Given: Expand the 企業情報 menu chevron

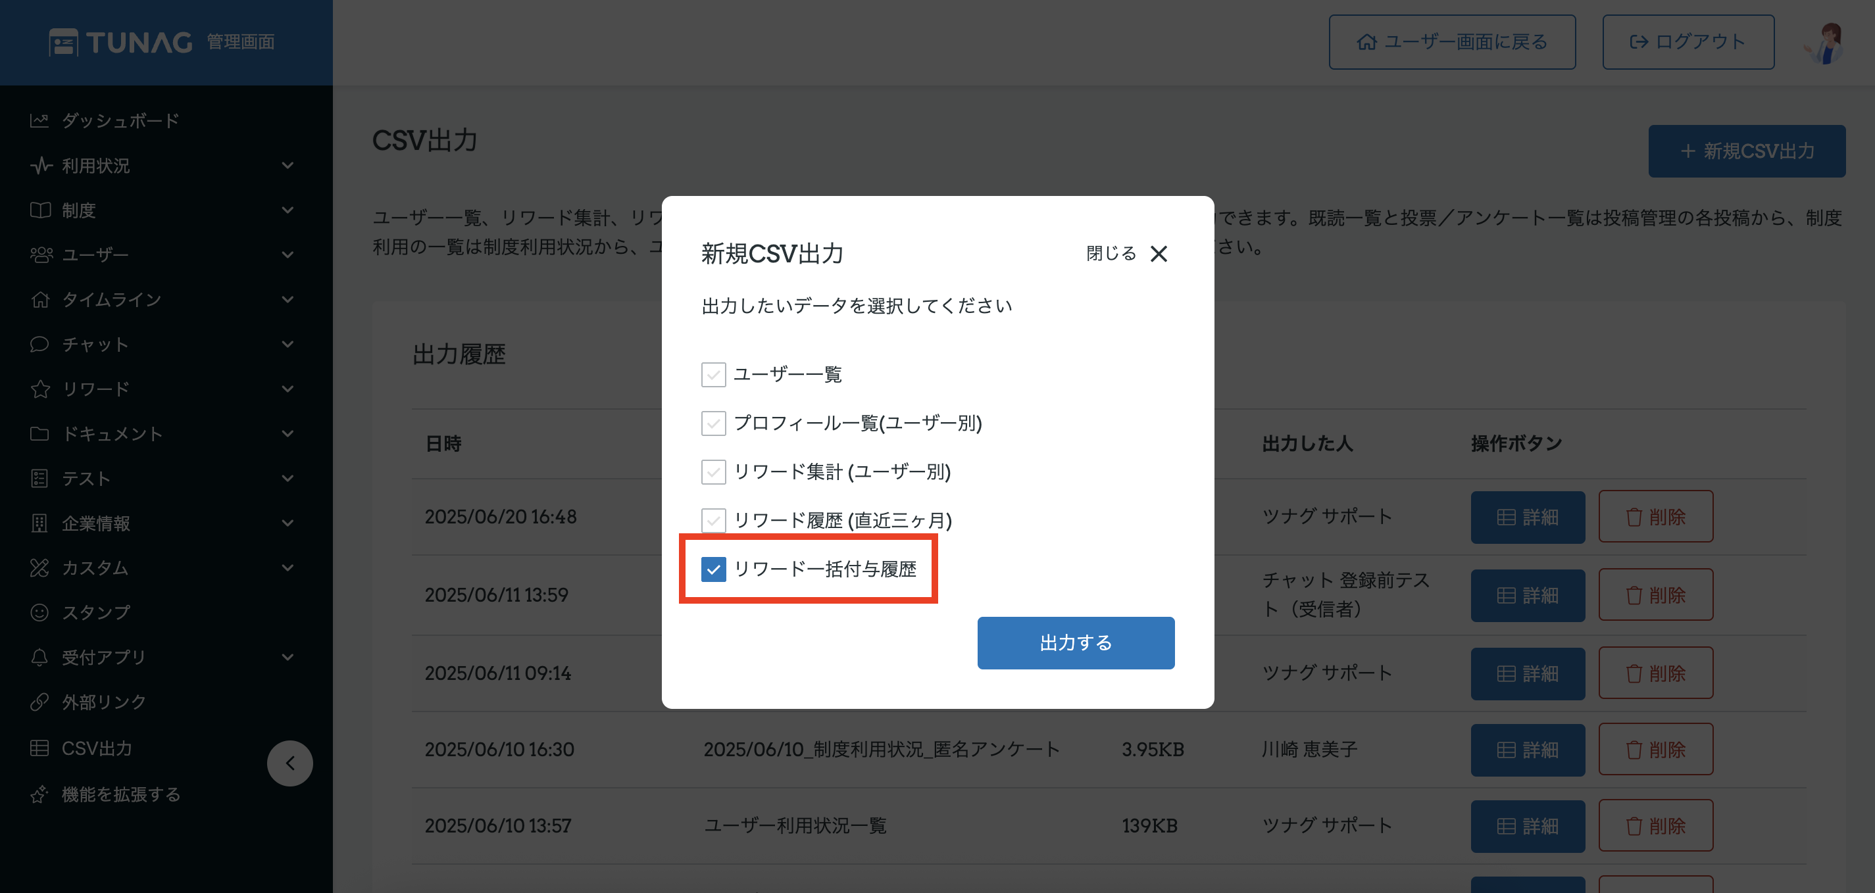Looking at the screenshot, I should (288, 523).
